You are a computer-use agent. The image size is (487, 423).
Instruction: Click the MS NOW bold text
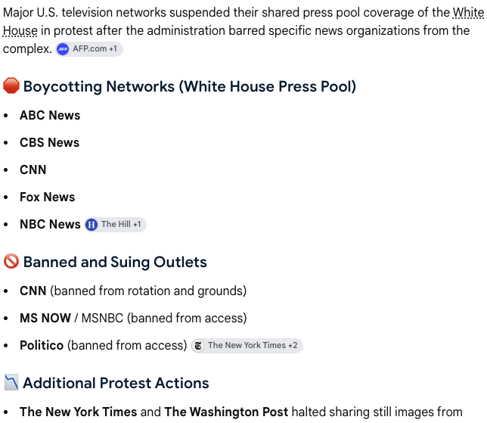45,319
